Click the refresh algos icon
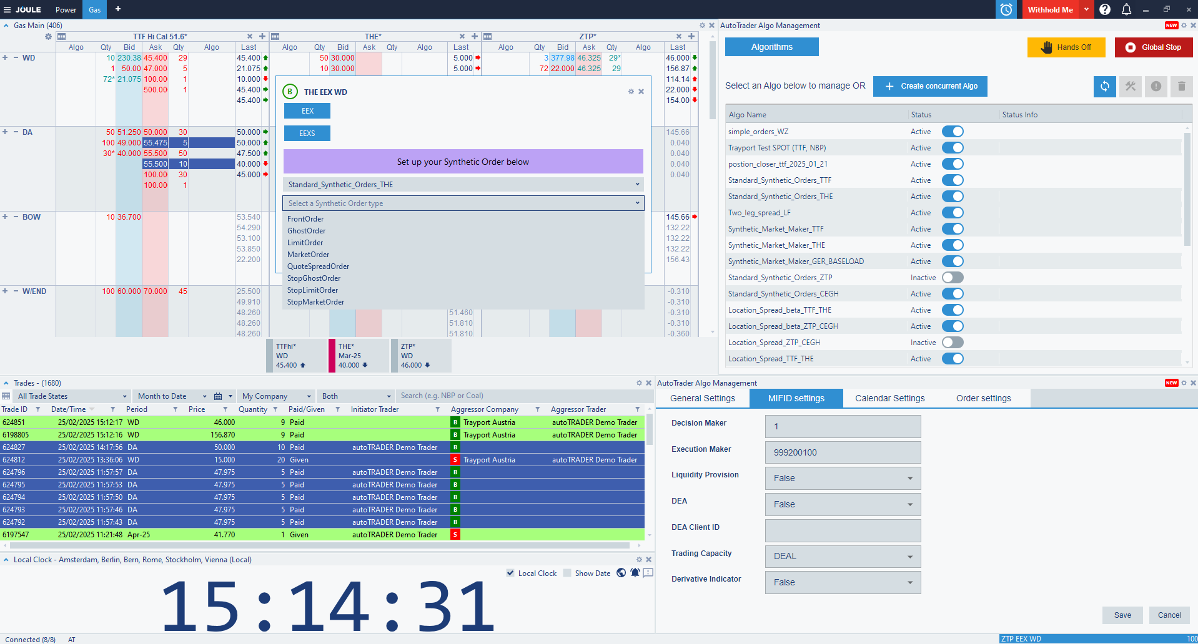 (x=1104, y=86)
